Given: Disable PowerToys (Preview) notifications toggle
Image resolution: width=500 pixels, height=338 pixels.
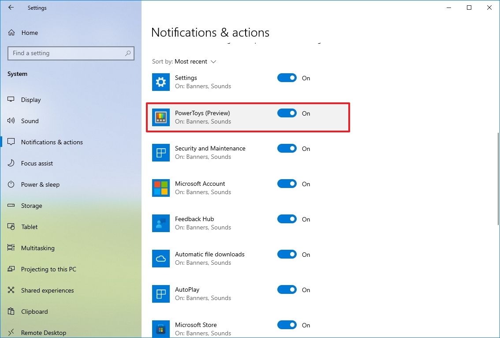Looking at the screenshot, I should click(x=287, y=113).
